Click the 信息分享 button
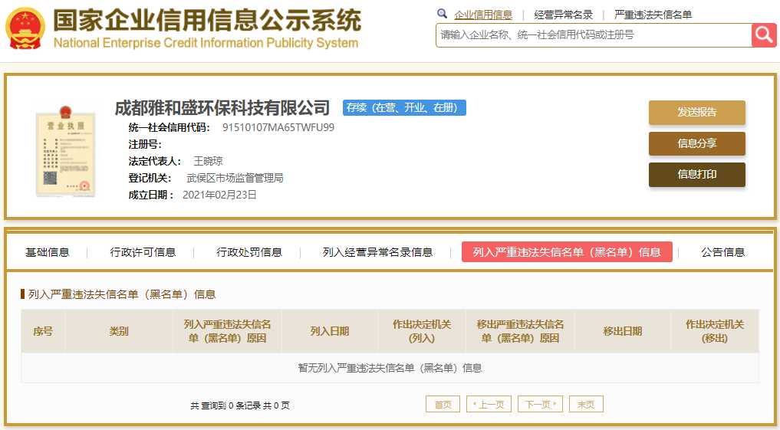780x430 pixels. [x=697, y=143]
